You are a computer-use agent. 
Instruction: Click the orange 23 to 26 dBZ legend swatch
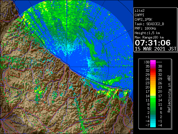(x=153, y=83)
